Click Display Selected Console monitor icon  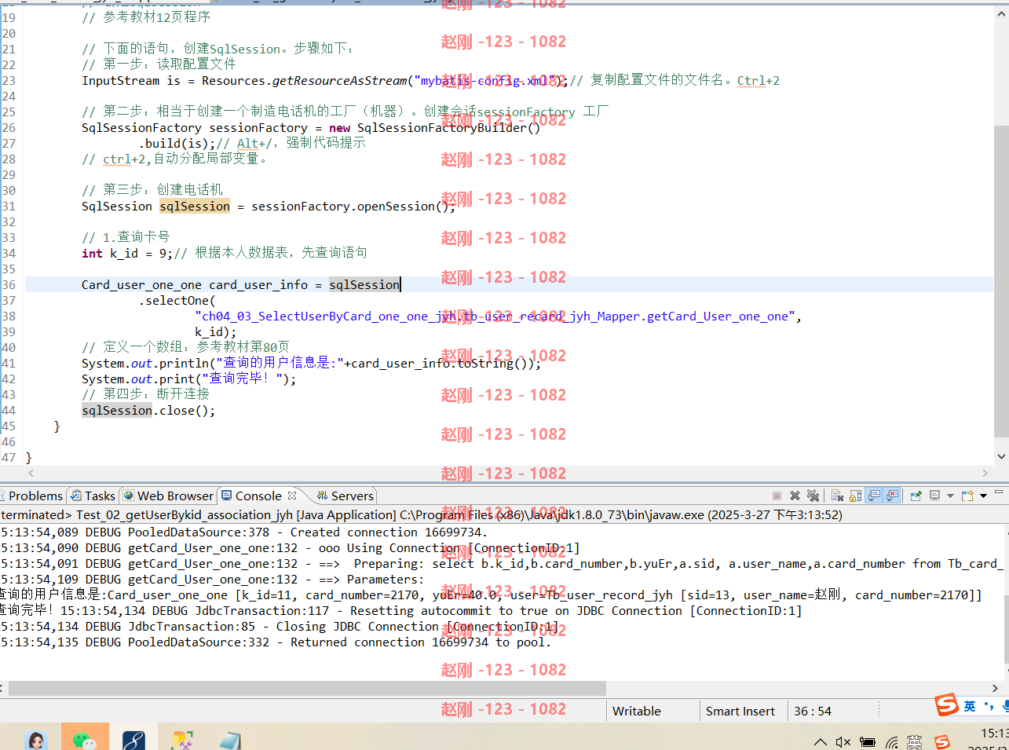(x=934, y=496)
